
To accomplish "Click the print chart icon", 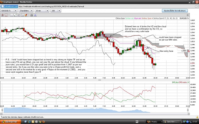I will tap(32, 15).
